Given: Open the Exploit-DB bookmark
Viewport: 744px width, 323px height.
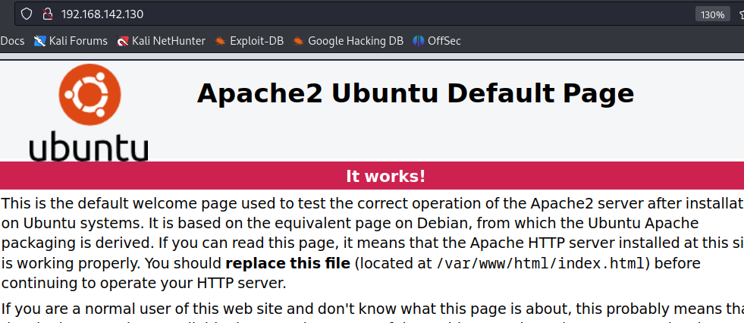Looking at the screenshot, I should point(249,41).
